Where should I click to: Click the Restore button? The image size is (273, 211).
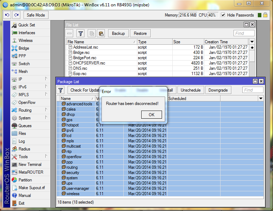140,33
